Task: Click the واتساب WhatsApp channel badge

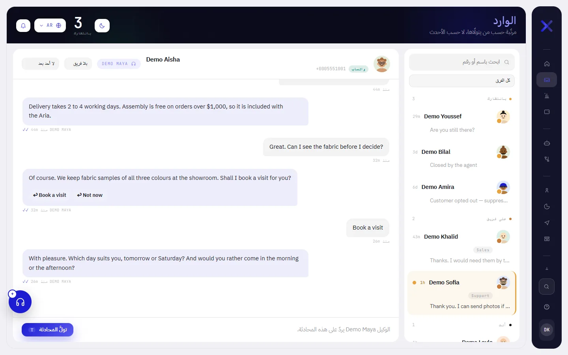Action: [359, 69]
